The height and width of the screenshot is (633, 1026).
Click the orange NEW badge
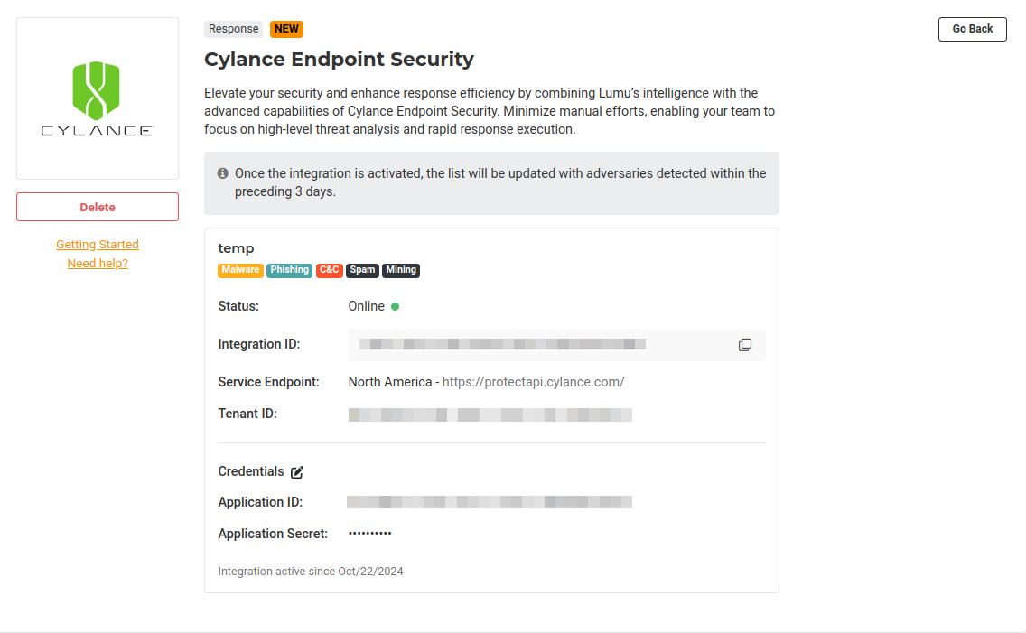(x=286, y=29)
